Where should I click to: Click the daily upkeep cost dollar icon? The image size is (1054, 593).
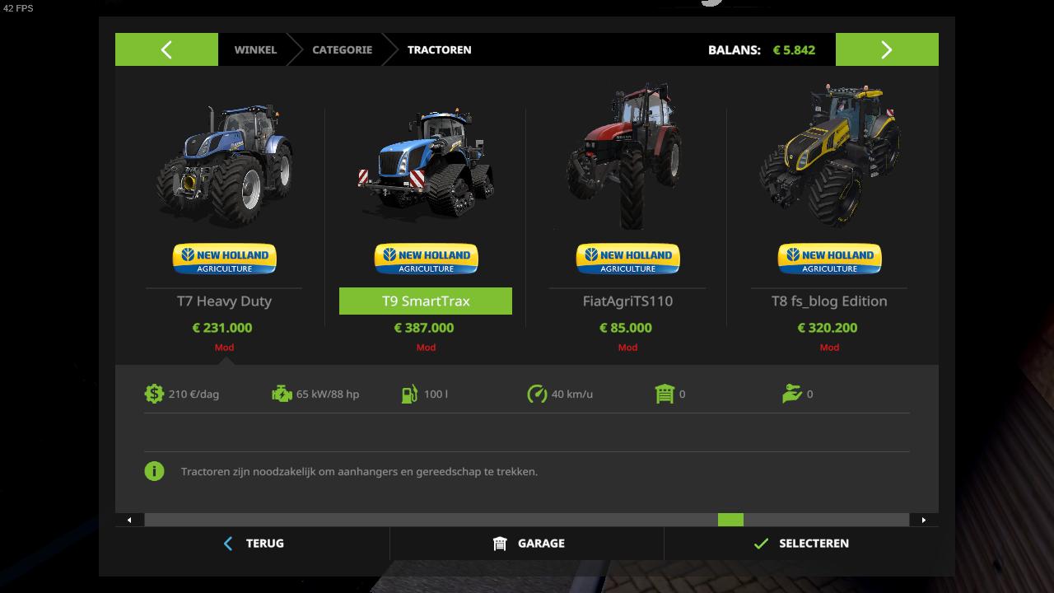154,394
